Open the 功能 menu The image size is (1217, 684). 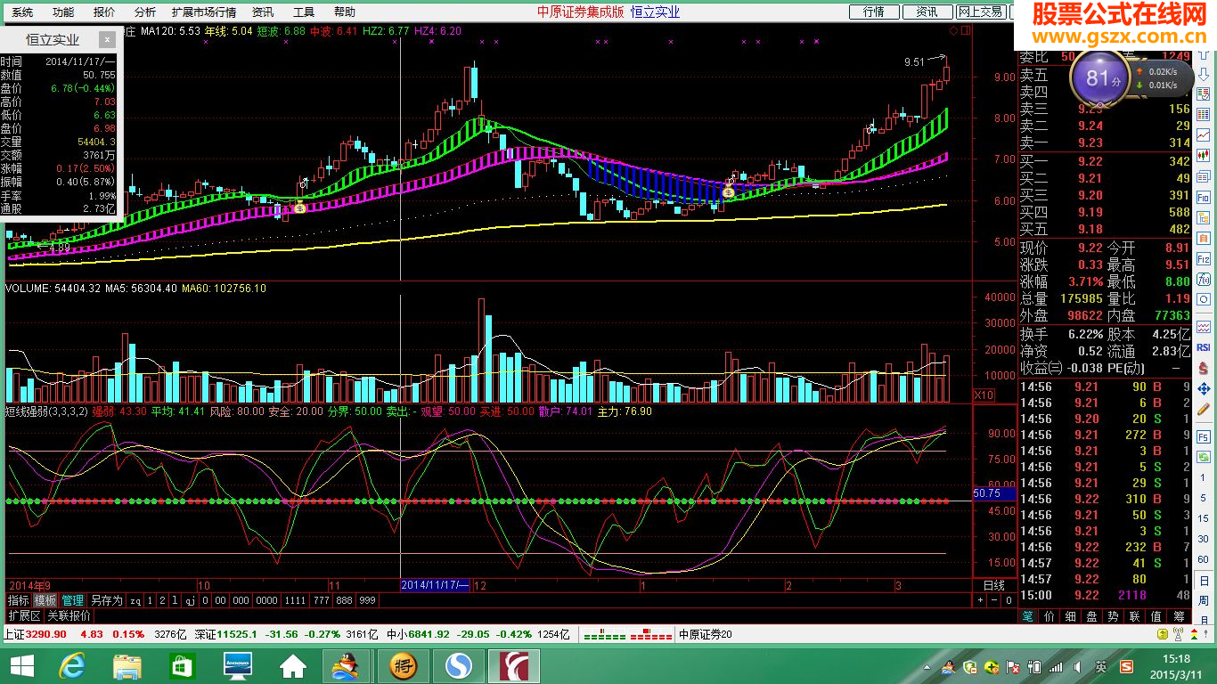(x=63, y=12)
